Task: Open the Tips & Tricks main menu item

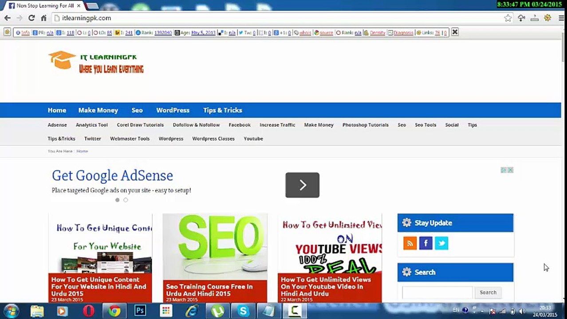Action: pos(222,110)
